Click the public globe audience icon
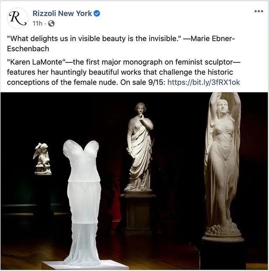The width and height of the screenshot is (269, 271). (x=51, y=24)
